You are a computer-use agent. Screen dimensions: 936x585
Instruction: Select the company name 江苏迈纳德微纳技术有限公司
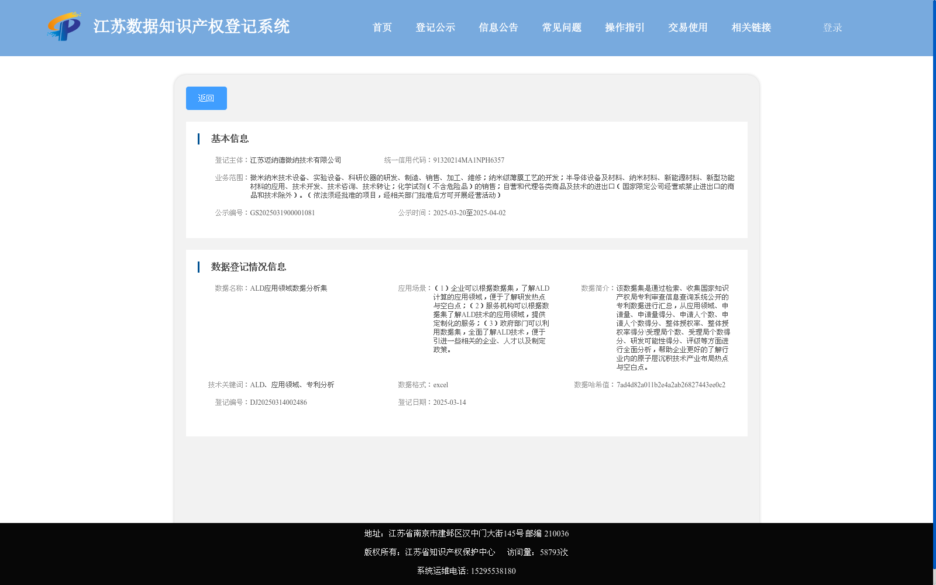point(295,160)
